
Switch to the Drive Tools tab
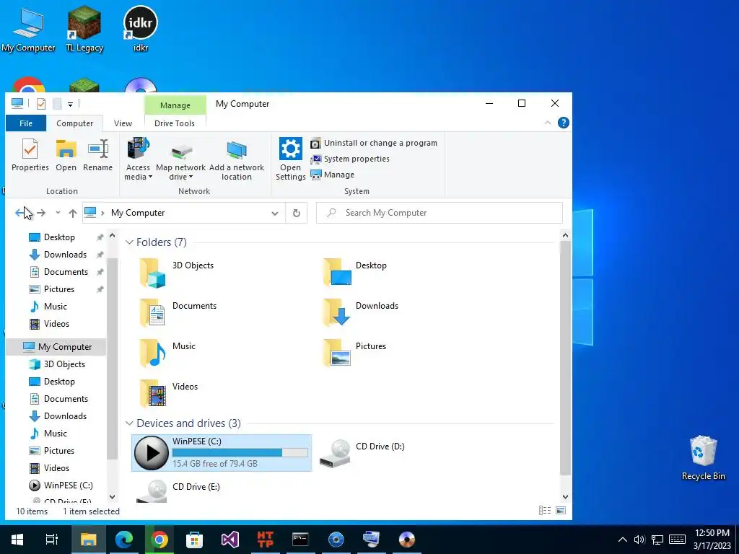[175, 123]
